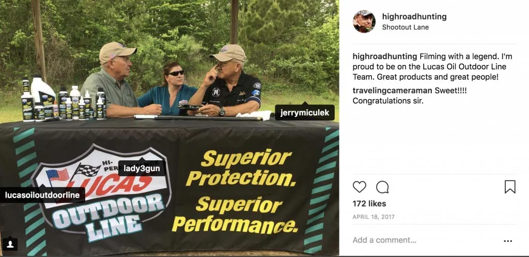Screen dimensions: 529x257
Task: Toggle tagged people icon on photo
Action: 10,244
